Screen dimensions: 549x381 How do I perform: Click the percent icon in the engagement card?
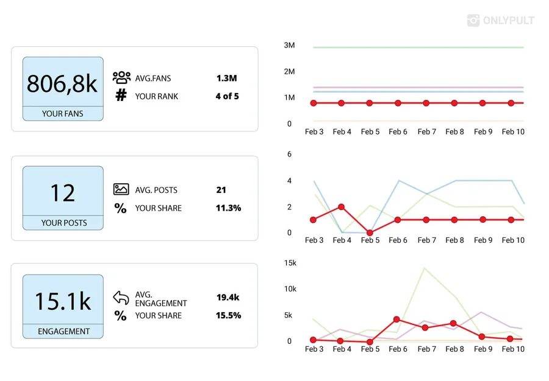[x=121, y=315]
